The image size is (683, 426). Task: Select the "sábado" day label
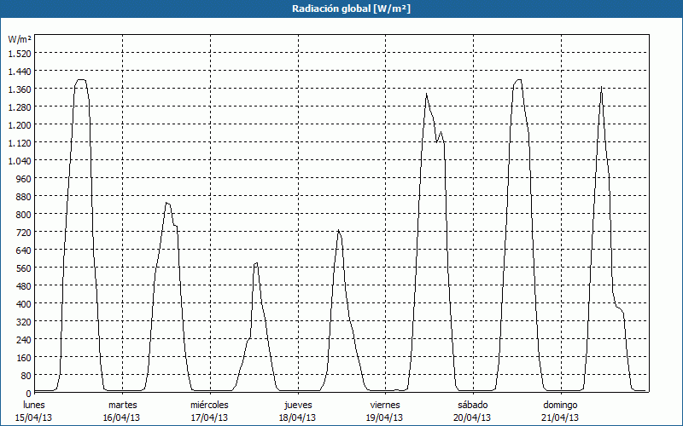pyautogui.click(x=472, y=405)
